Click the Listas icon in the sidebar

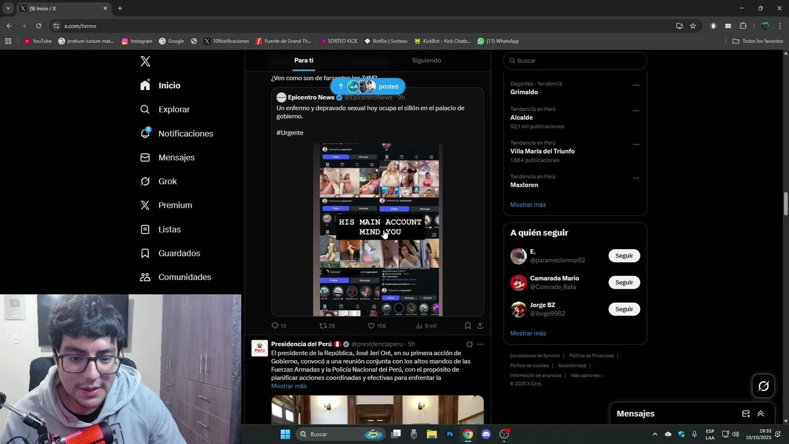(x=145, y=229)
